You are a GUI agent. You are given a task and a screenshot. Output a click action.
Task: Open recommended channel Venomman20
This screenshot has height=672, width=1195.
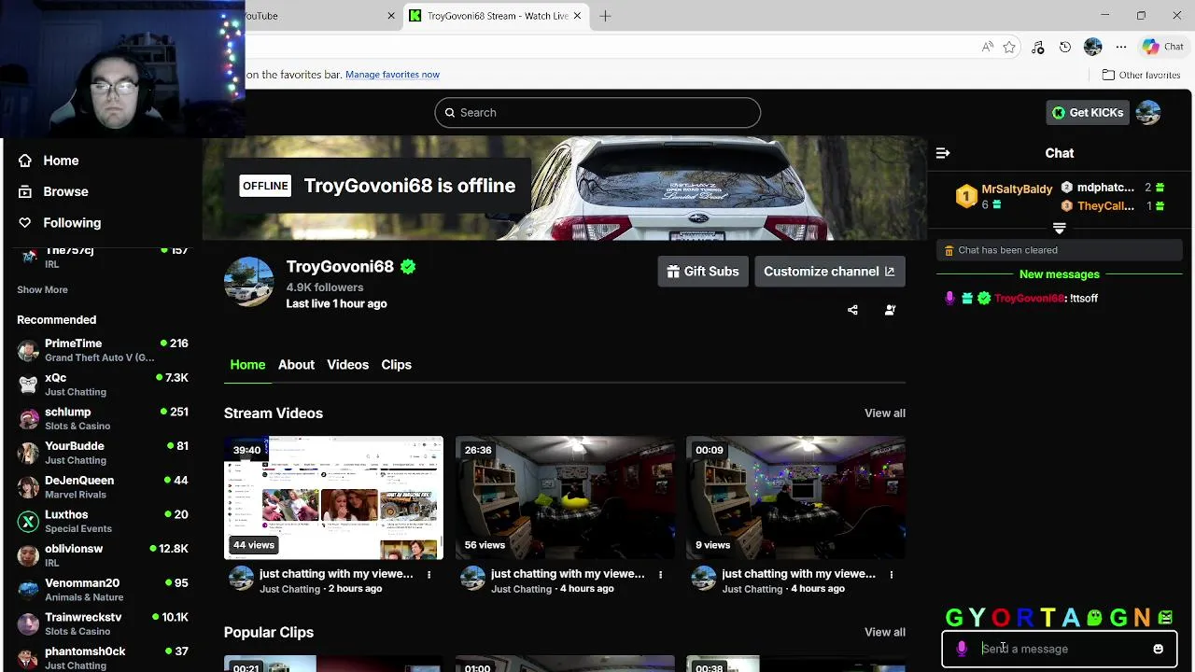pyautogui.click(x=103, y=590)
